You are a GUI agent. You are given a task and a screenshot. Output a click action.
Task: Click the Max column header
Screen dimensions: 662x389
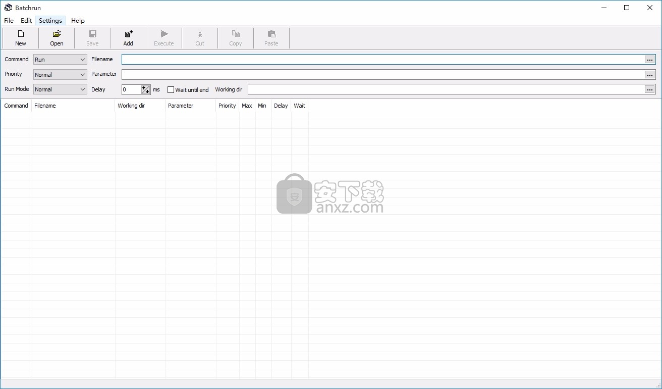click(x=247, y=106)
